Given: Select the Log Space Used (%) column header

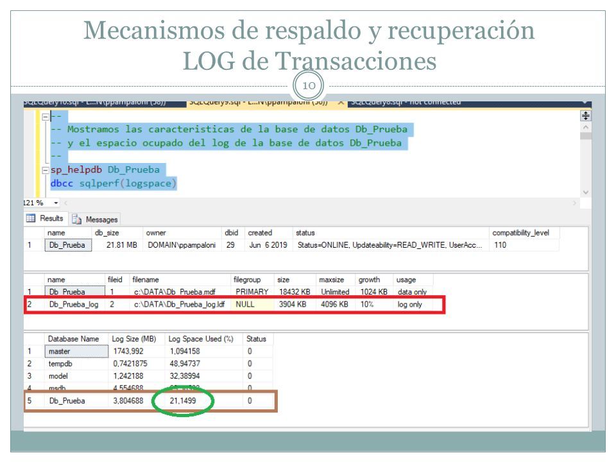Looking at the screenshot, I should (x=203, y=339).
